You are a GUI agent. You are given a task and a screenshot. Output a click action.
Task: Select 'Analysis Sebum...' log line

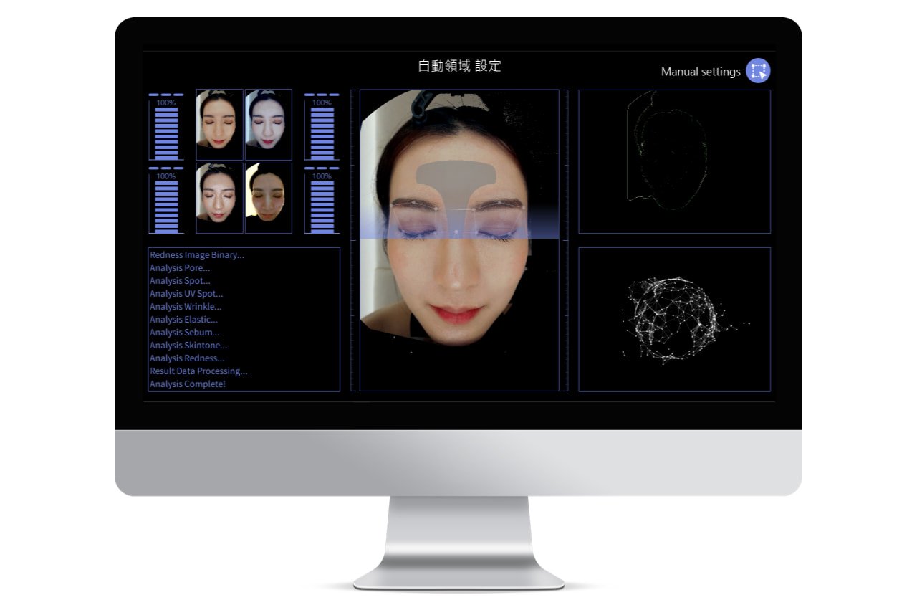185,333
